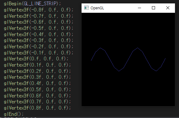Click the glVertex3f(0.1f, 0.f, 0.f) line
179x118 pixels.
(x=37, y=65)
